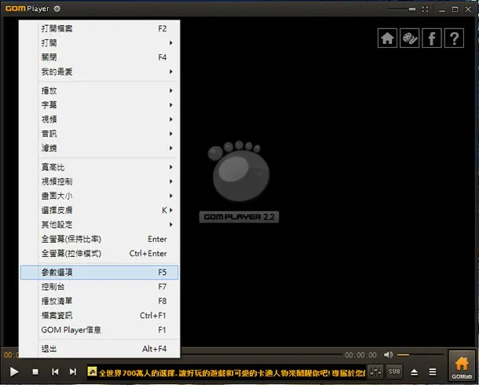Adjust the volume slider bar
The image size is (479, 385).
(420, 355)
